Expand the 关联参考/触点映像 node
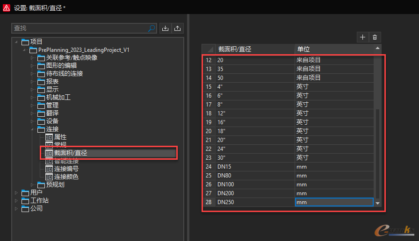This screenshot has height=241, width=419. (x=32, y=57)
